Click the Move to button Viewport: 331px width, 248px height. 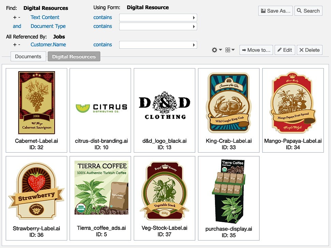point(256,50)
